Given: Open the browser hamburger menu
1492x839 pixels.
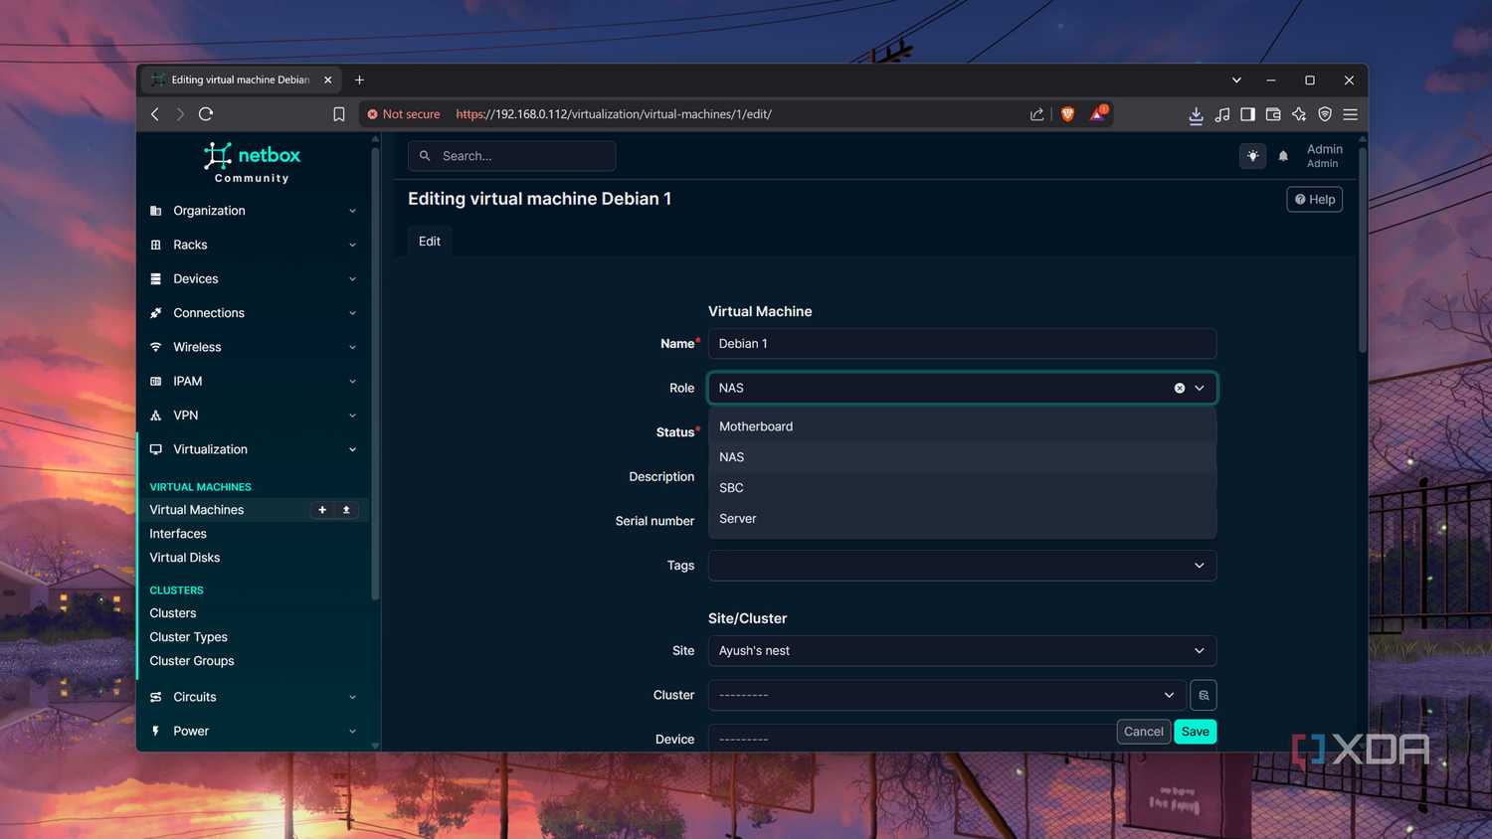Looking at the screenshot, I should [1350, 114].
